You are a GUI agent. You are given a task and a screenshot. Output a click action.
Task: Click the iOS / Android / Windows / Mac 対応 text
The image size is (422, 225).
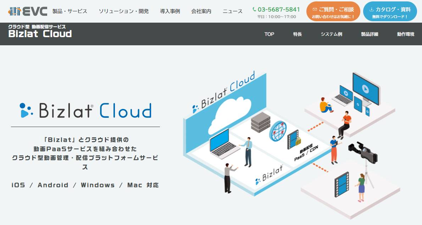(x=85, y=185)
